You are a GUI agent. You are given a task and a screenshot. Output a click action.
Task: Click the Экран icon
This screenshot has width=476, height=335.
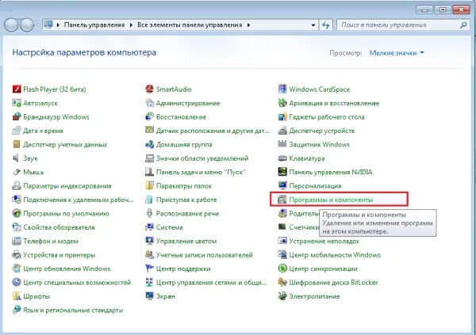click(149, 296)
